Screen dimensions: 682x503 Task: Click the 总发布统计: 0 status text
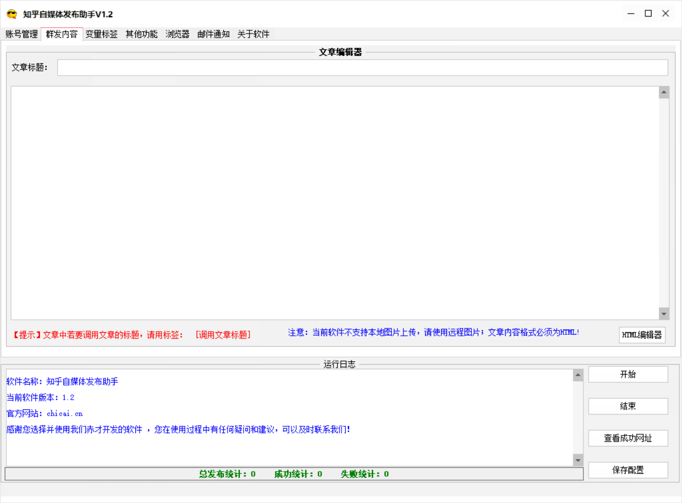pyautogui.click(x=228, y=474)
